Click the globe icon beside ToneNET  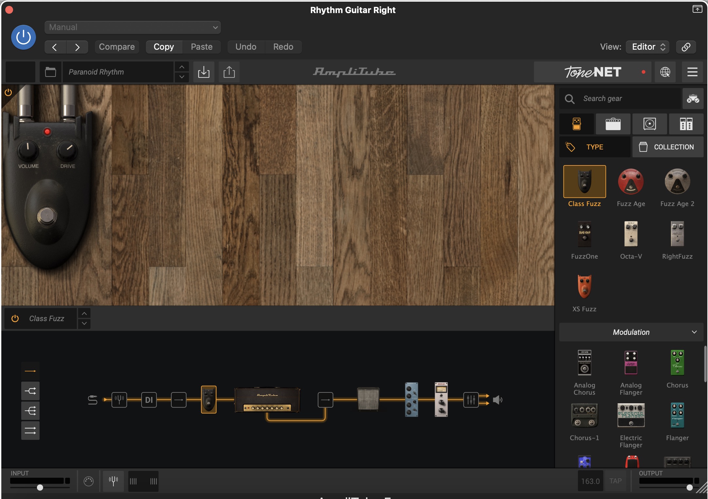[x=665, y=72]
